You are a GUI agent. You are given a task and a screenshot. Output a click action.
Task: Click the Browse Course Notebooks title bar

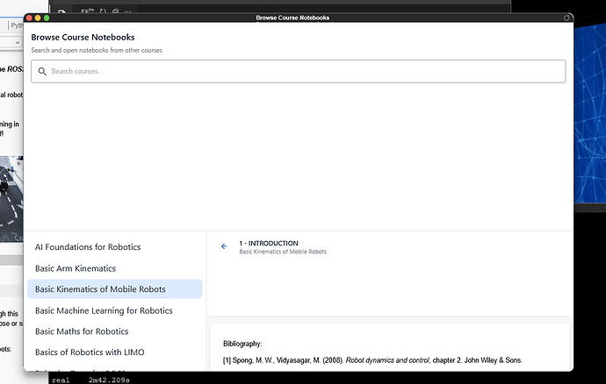pos(292,18)
